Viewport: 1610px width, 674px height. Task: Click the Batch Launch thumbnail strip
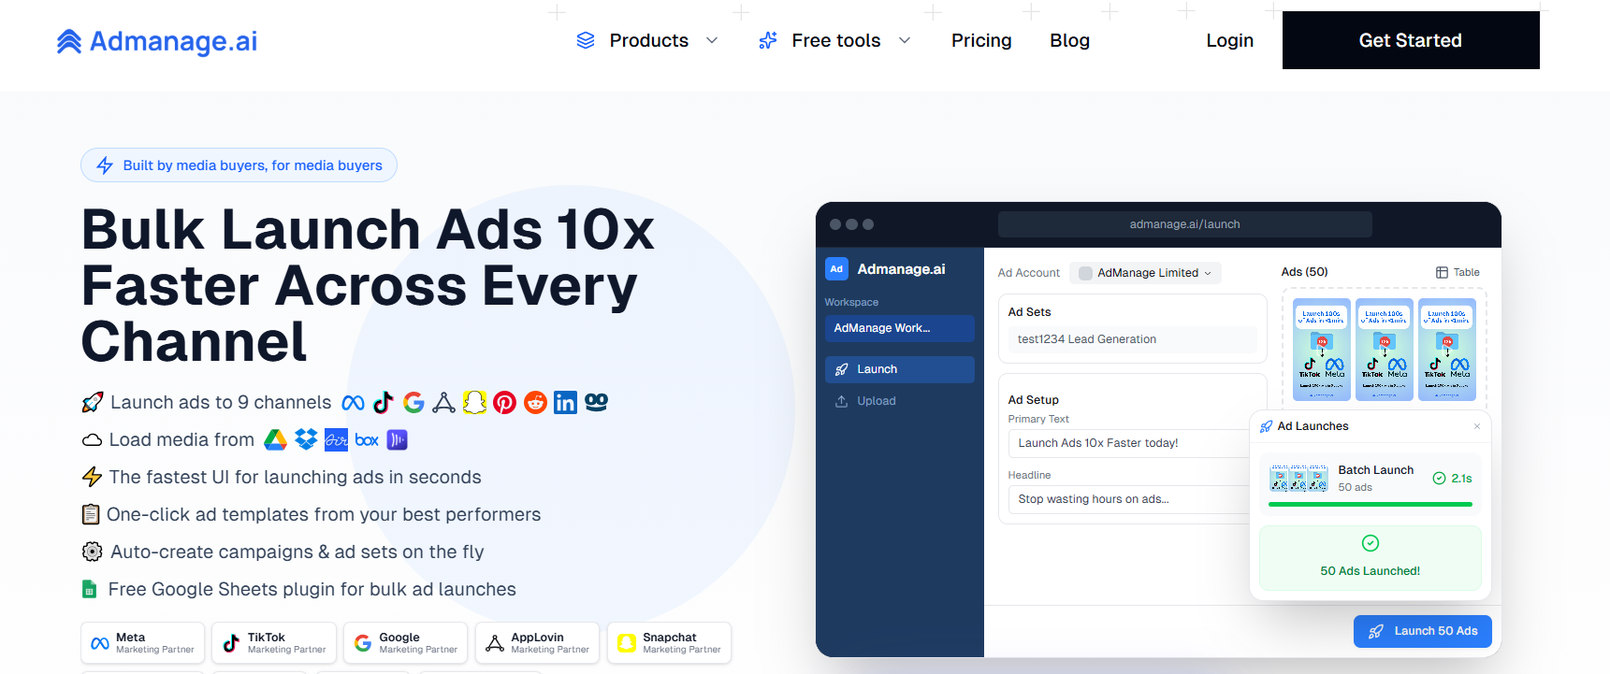click(x=1299, y=479)
